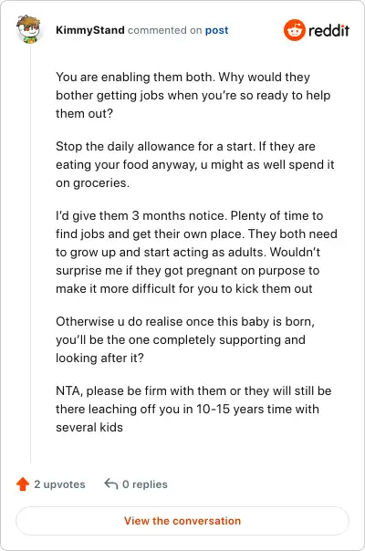
Task: Click paragraph starting 'NTA, please be firm'
Action: click(x=193, y=409)
